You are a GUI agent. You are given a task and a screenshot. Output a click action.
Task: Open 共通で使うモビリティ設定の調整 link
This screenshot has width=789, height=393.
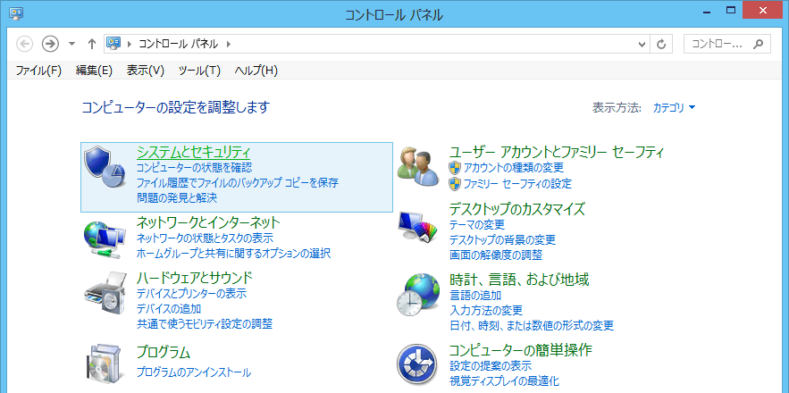point(205,323)
